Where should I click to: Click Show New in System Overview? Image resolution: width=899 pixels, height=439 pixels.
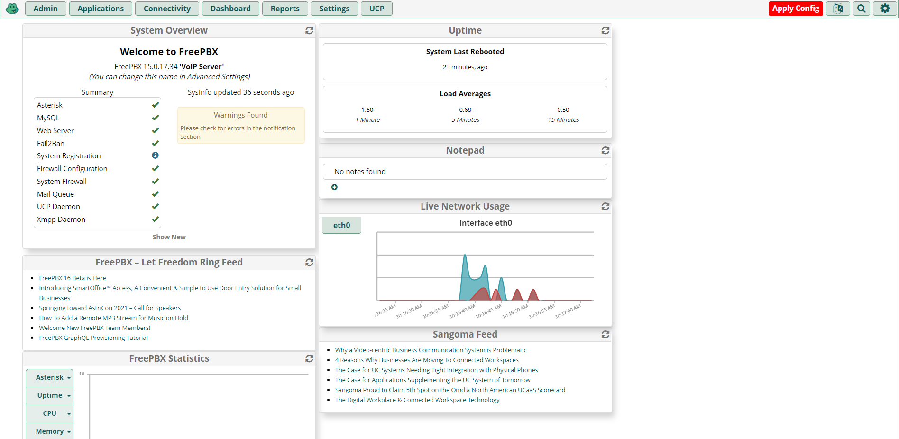point(169,237)
